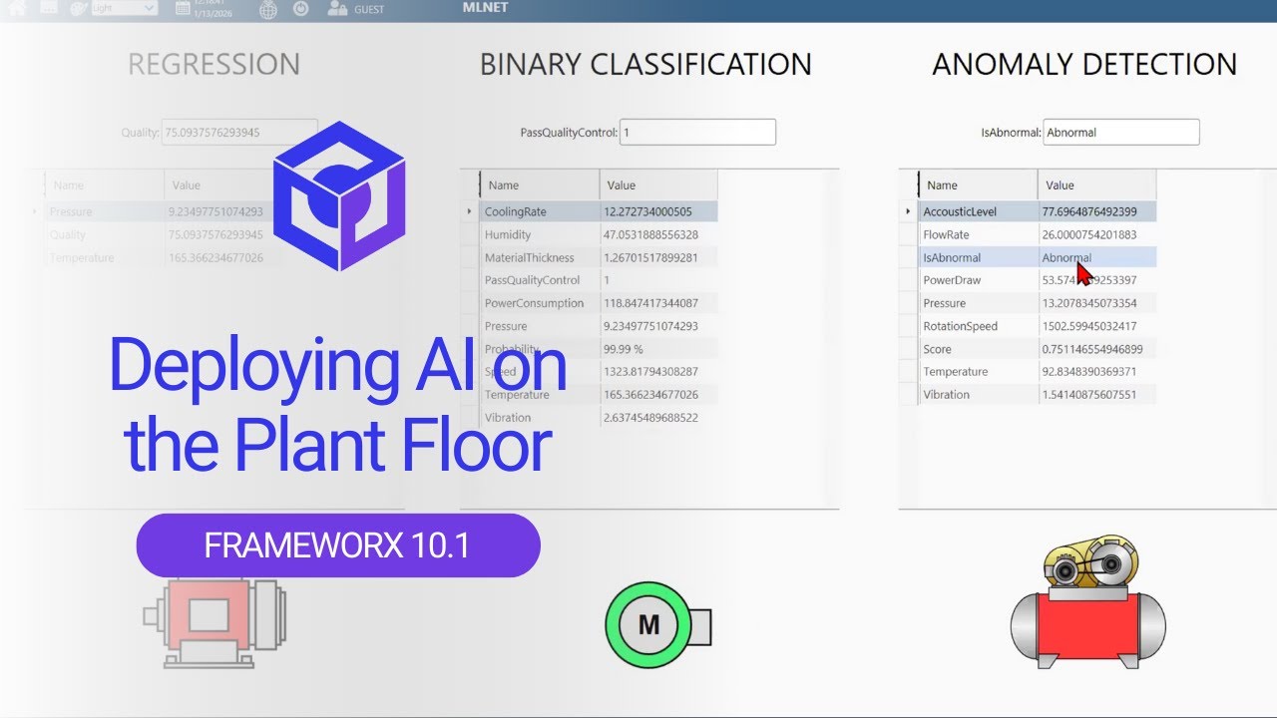
Task: Click the GUEST user label
Action: [369, 9]
